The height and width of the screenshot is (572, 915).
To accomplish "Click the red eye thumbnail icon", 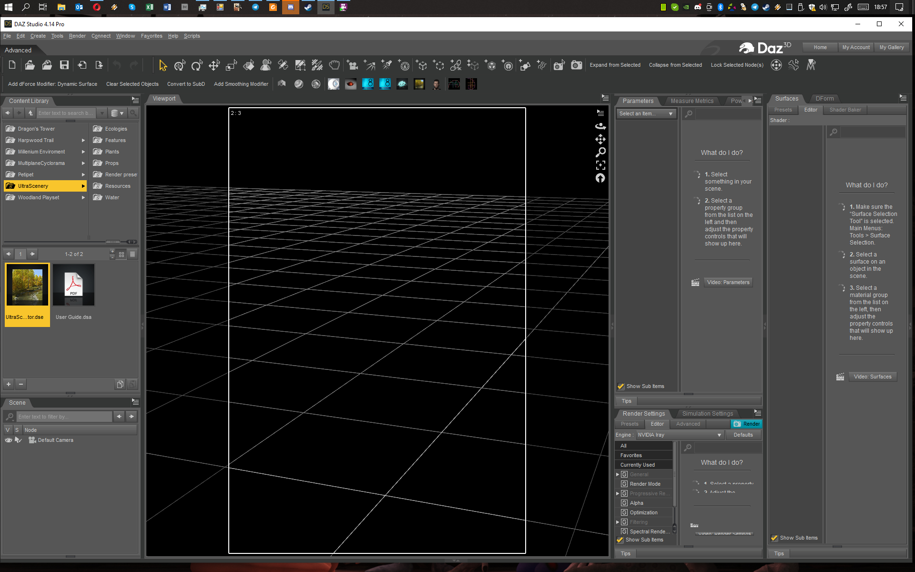I will [x=351, y=84].
